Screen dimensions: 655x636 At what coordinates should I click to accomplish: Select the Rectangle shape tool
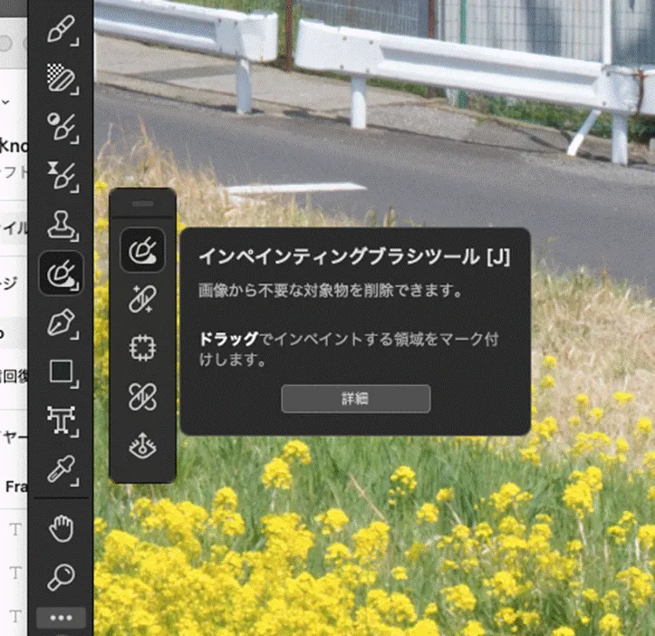click(x=62, y=371)
